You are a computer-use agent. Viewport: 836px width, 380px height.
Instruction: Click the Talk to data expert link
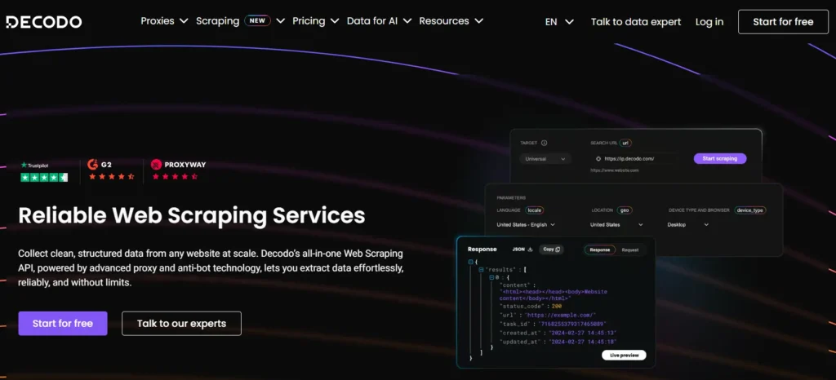point(635,22)
